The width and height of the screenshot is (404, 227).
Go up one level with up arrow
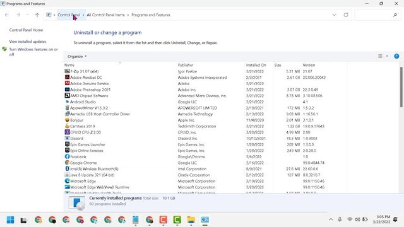tap(37, 15)
